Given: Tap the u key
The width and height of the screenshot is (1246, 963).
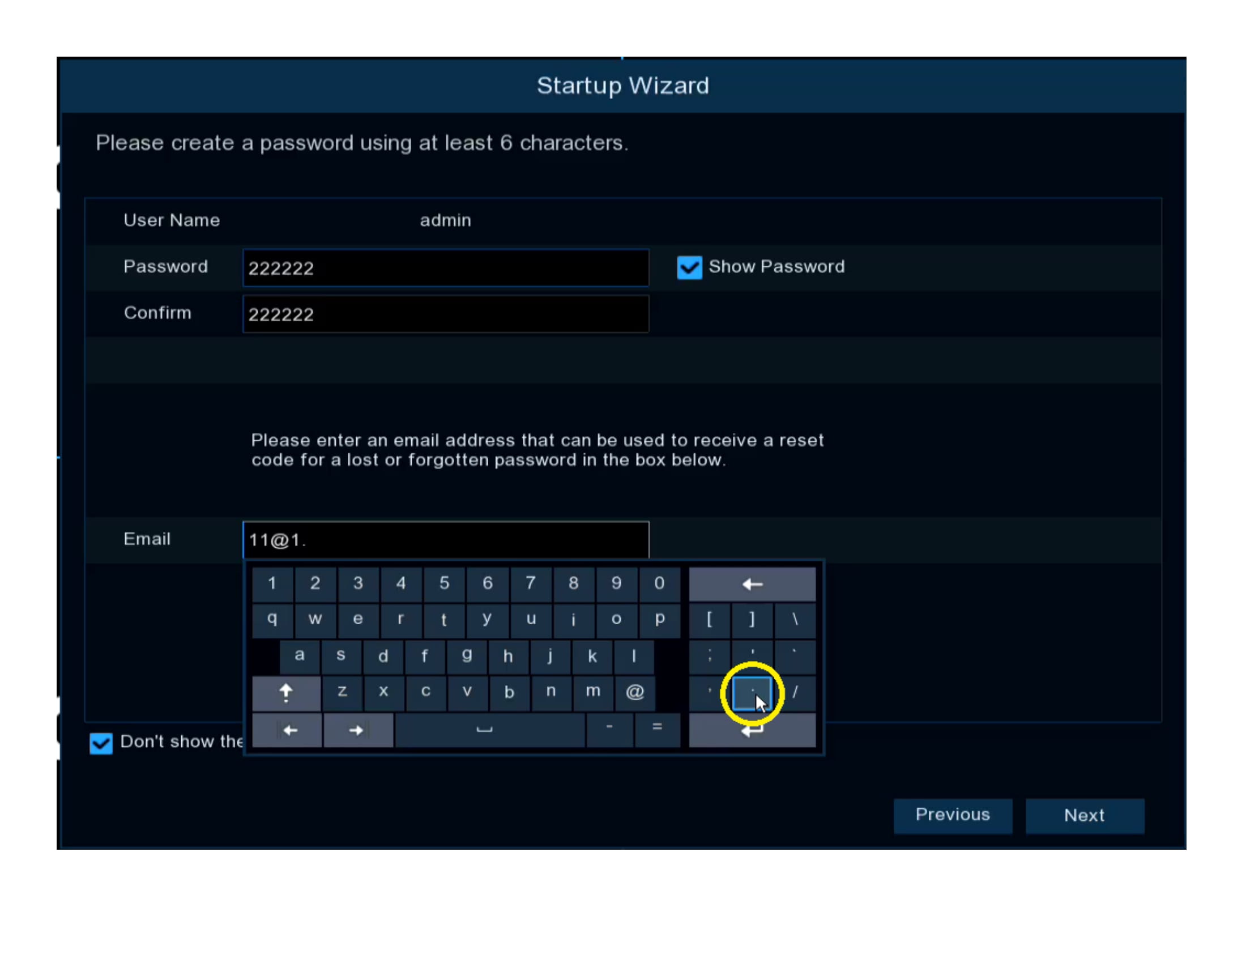Looking at the screenshot, I should pos(531,620).
